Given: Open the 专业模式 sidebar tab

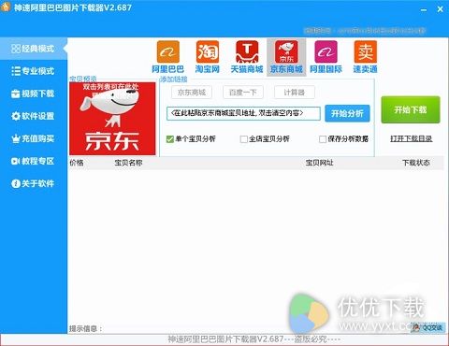Looking at the screenshot, I should coord(33,71).
